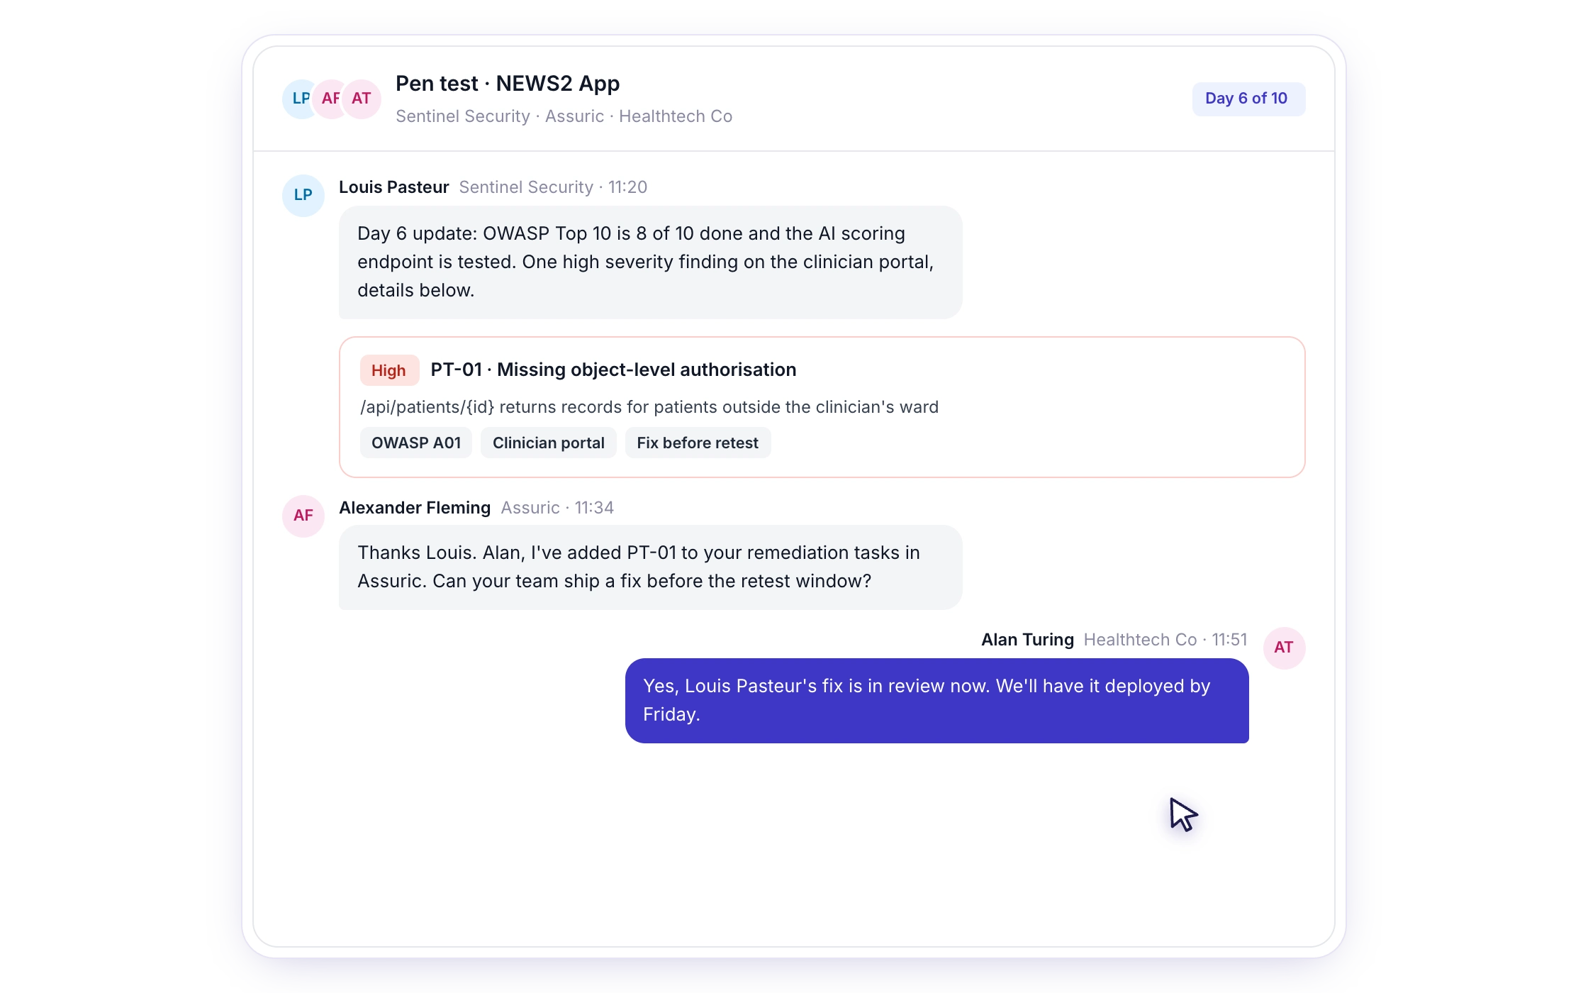Select the Clinician portal tag
The width and height of the screenshot is (1588, 993).
pos(549,443)
